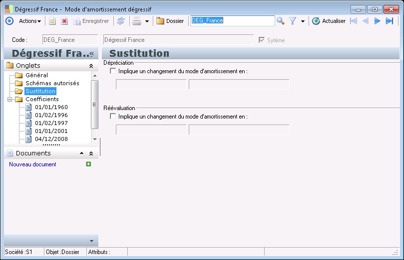Image resolution: width=404 pixels, height=260 pixels.
Task: Click the Nouveau document link
Action: (32, 164)
